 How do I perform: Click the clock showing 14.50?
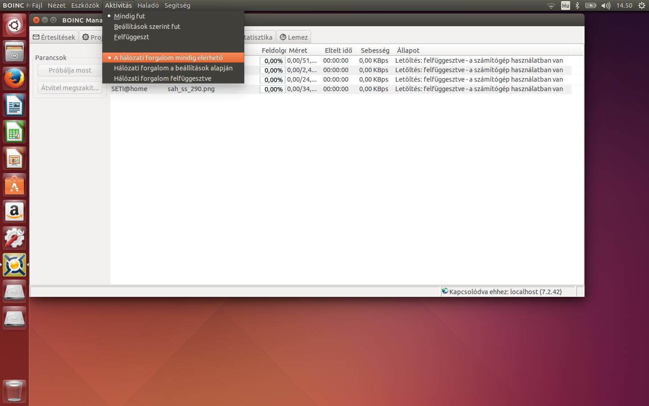coord(624,5)
